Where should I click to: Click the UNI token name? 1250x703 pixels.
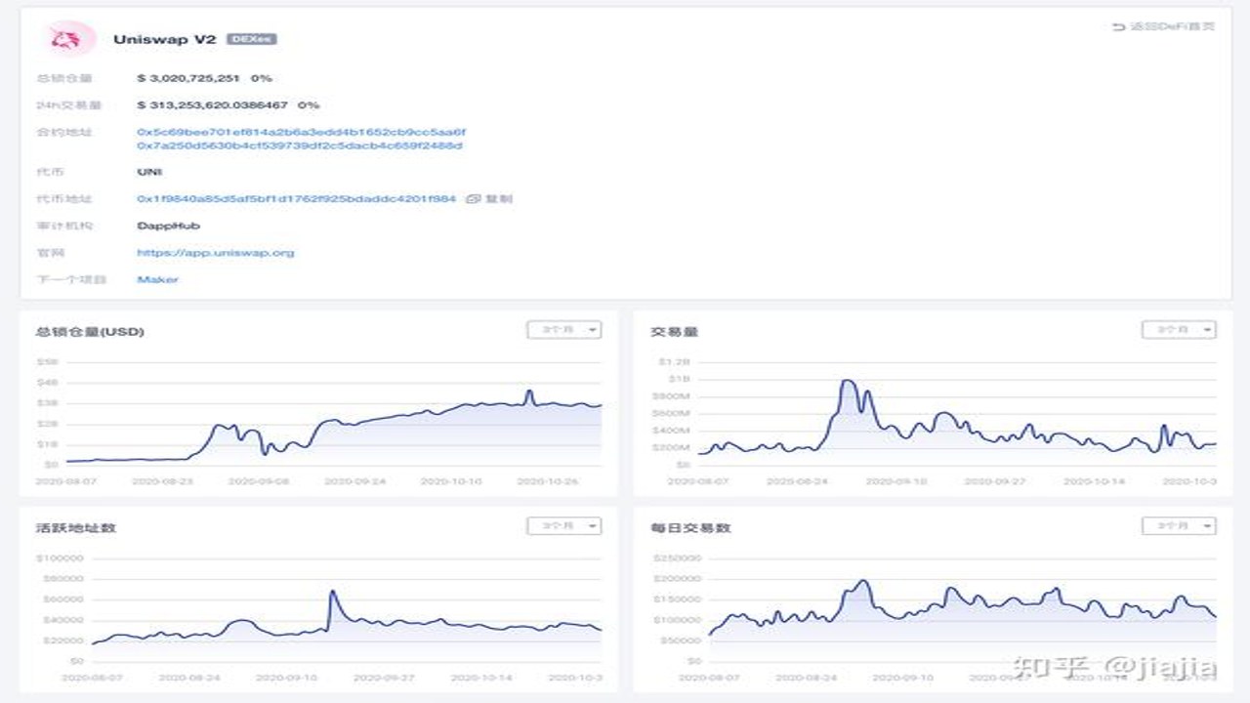coord(149,172)
